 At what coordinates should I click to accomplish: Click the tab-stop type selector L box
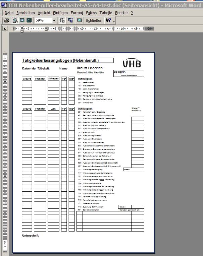(5, 29)
